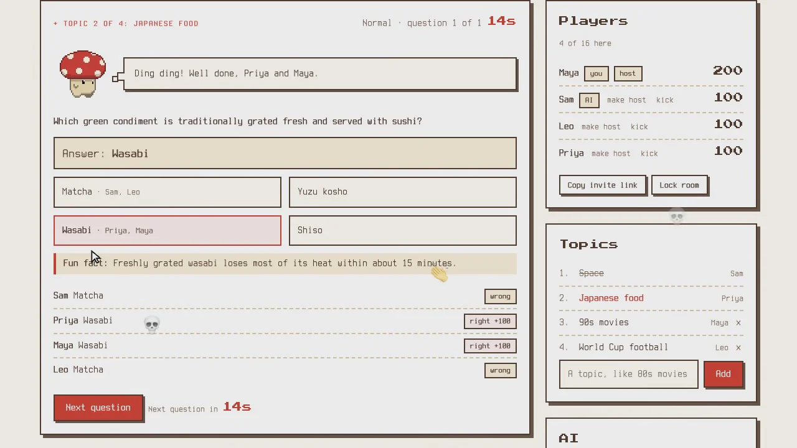This screenshot has width=797, height=448.
Task: Kick Leo from the room
Action: coord(639,127)
